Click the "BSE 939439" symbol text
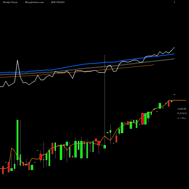Viewport: 189px width, 189px height. (58, 2)
